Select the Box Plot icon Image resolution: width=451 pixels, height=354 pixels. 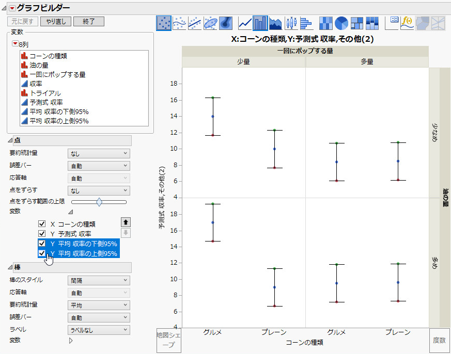tap(291, 23)
